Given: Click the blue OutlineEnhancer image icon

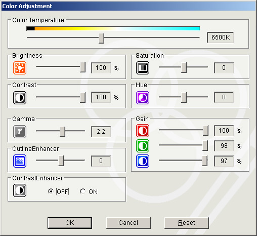Looking at the screenshot, I should click(x=20, y=161).
